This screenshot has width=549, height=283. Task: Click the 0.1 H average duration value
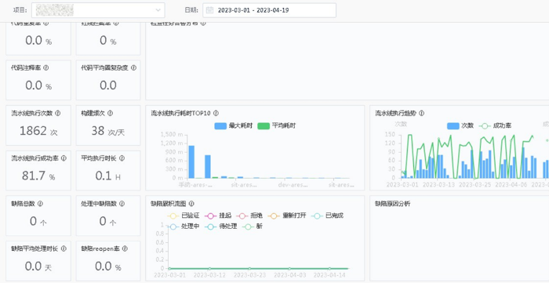108,176
